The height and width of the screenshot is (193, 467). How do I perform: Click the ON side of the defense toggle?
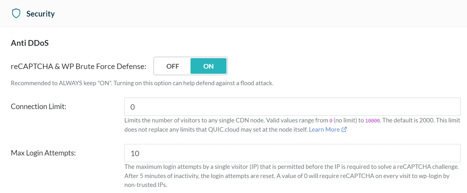[209, 66]
